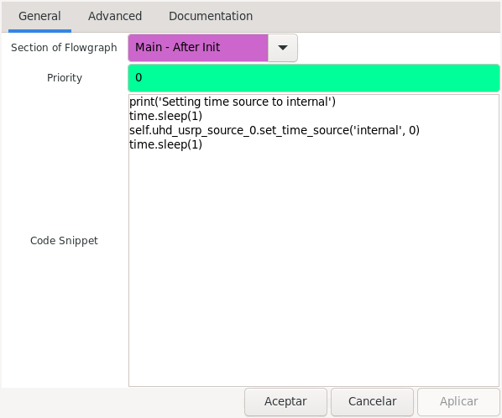
Task: Open the Documentation tab
Action: [211, 16]
